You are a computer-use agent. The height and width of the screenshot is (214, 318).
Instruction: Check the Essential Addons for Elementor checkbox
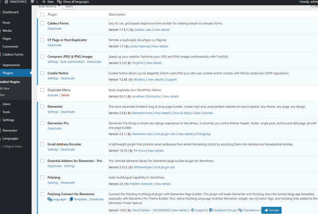[42, 161]
